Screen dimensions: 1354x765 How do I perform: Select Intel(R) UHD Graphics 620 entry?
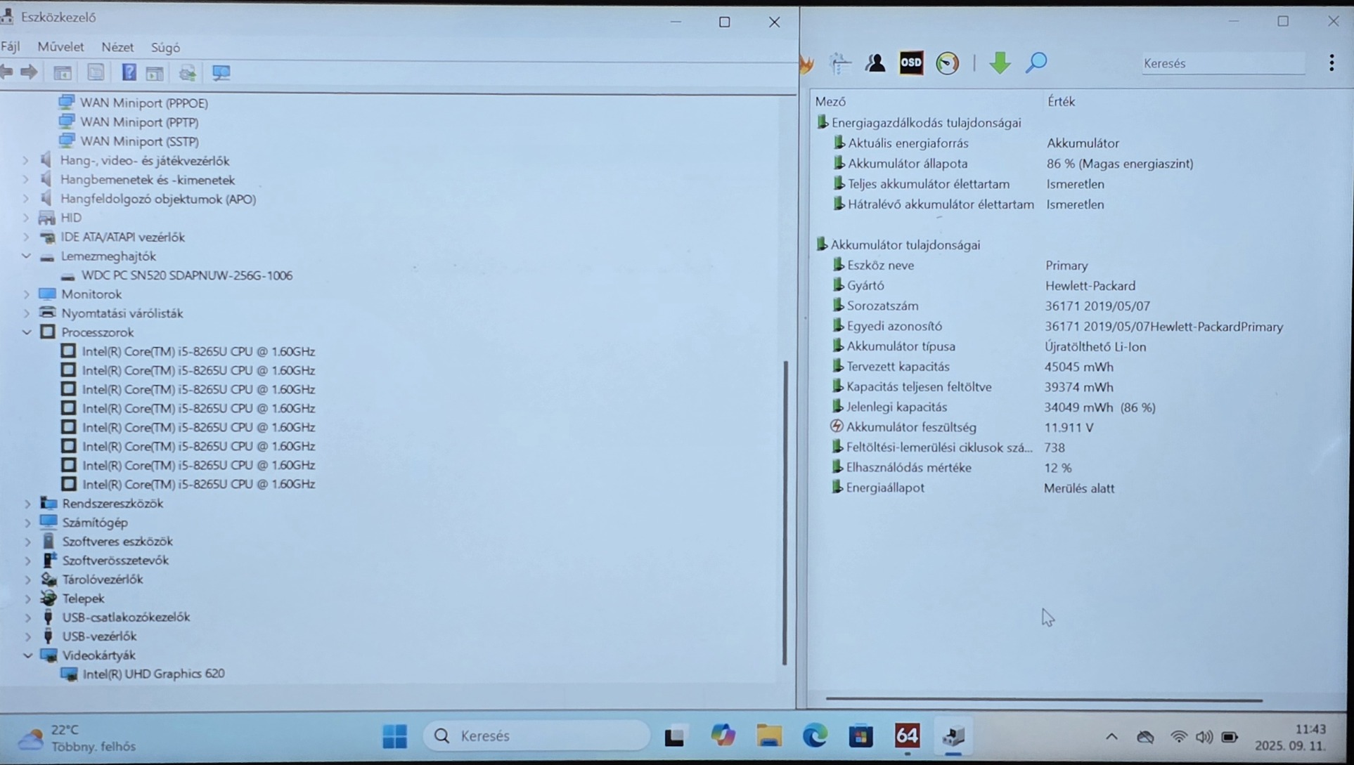pos(153,674)
